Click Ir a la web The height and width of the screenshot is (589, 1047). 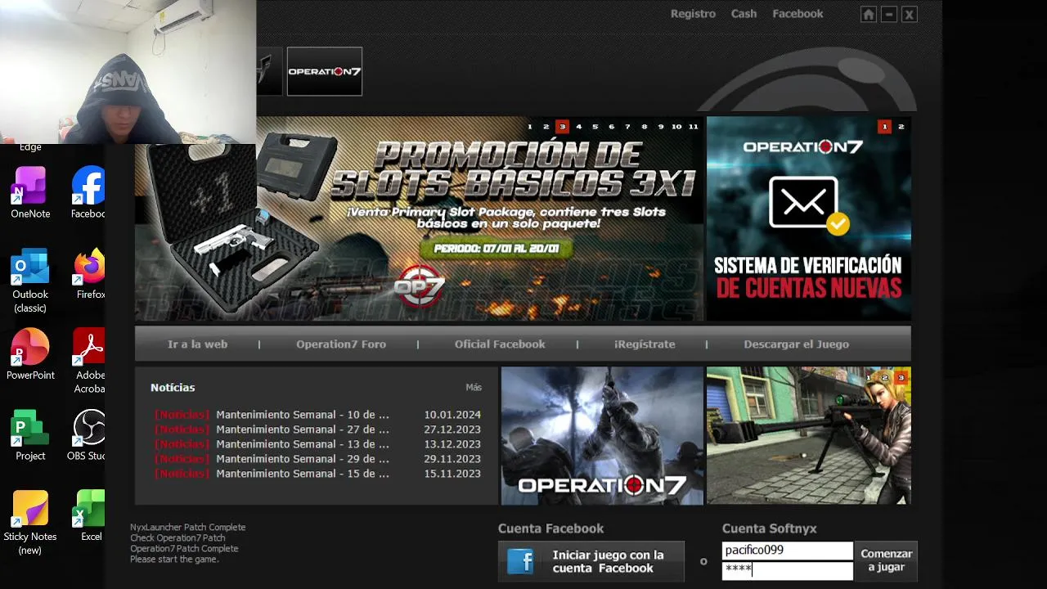tap(197, 344)
